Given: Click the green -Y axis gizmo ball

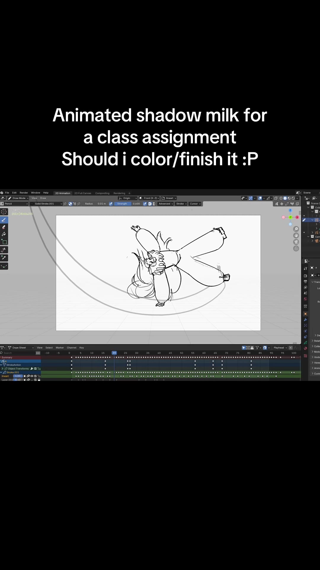Looking at the screenshot, I should [290, 217].
